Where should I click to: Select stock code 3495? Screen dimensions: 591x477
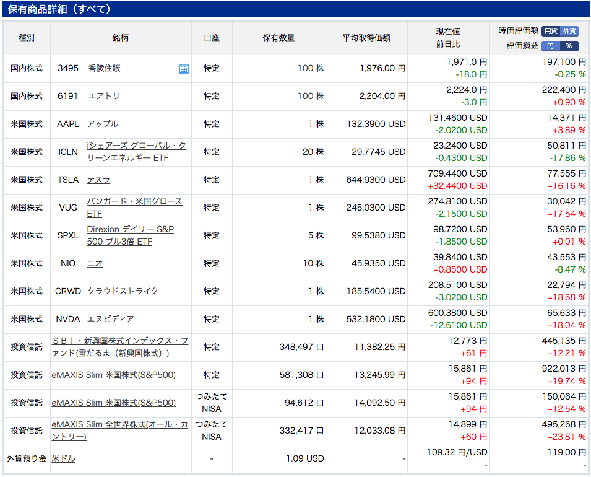click(x=68, y=68)
